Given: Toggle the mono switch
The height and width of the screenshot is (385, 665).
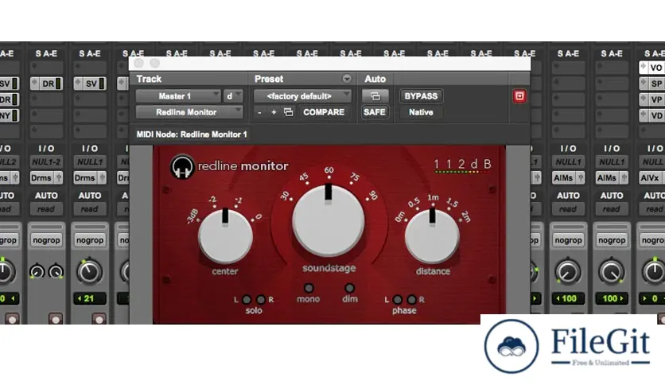Looking at the screenshot, I should (309, 288).
